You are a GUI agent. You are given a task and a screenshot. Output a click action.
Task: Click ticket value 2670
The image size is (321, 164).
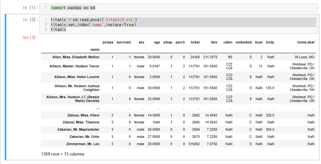tap(196, 137)
